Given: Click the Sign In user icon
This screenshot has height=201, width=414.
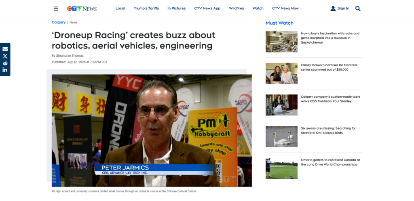Looking at the screenshot, I should pos(333,8).
